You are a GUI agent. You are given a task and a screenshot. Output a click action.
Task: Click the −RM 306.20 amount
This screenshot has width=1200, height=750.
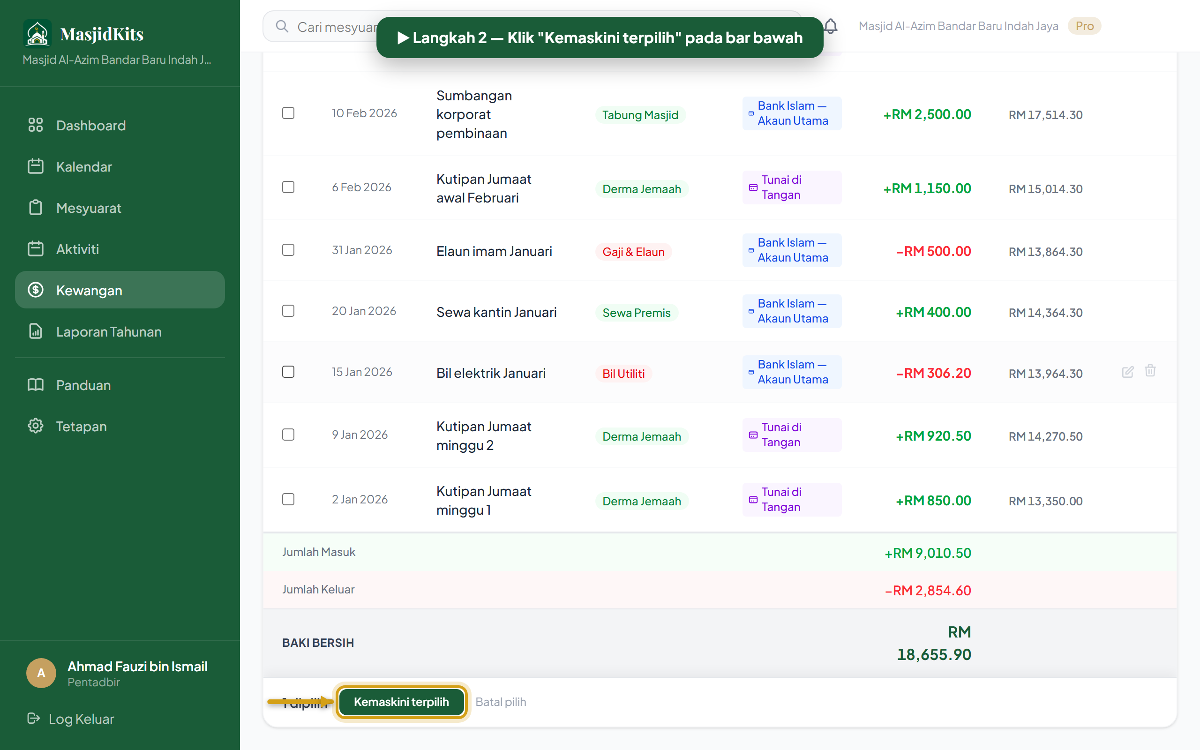point(933,373)
